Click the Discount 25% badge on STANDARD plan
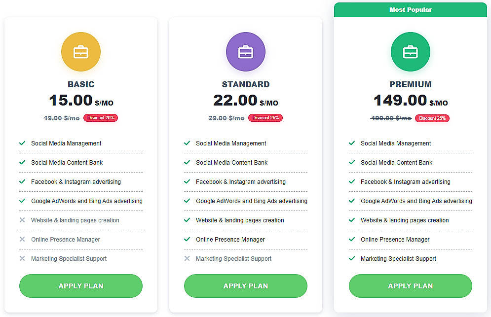 click(x=265, y=118)
